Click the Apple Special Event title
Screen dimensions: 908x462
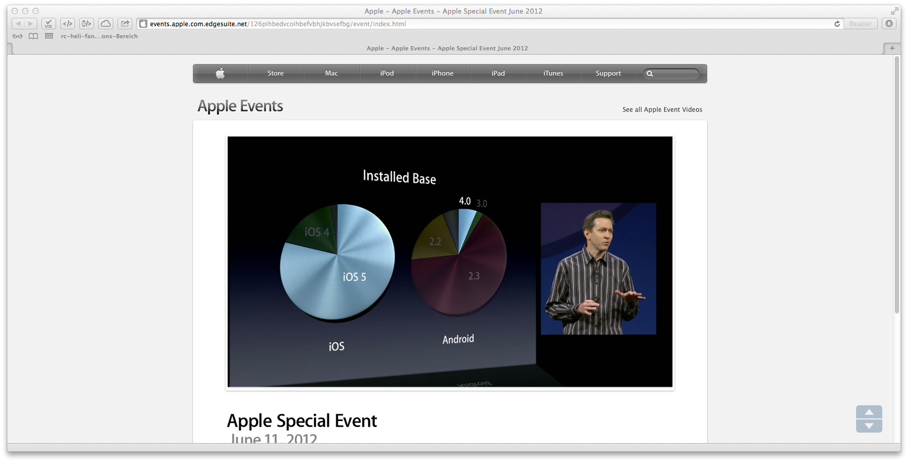click(x=302, y=421)
